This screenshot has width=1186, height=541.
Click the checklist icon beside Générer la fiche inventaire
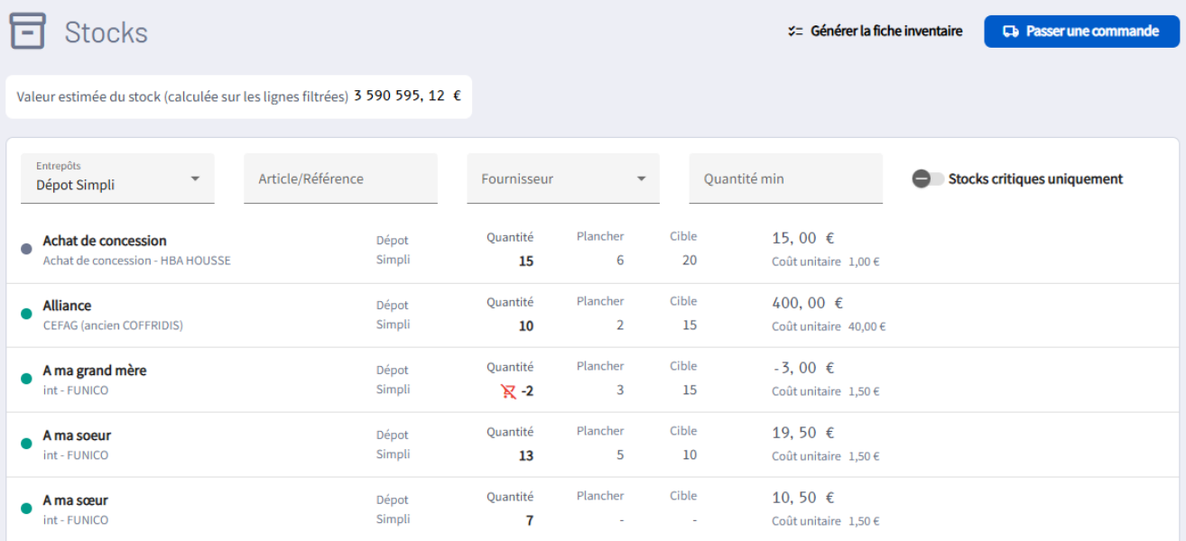click(795, 32)
